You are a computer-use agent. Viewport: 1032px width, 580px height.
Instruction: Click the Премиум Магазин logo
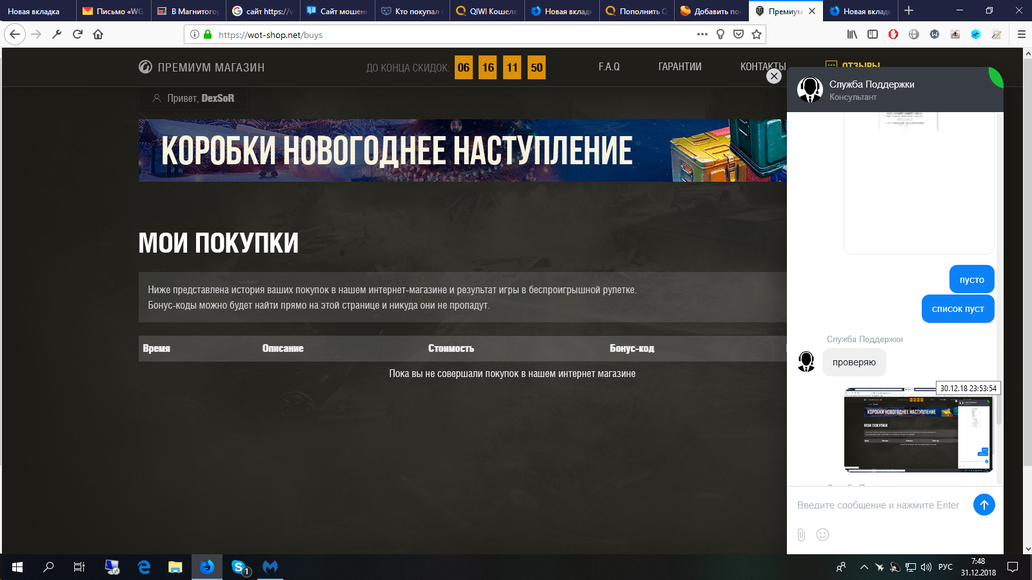202,67
